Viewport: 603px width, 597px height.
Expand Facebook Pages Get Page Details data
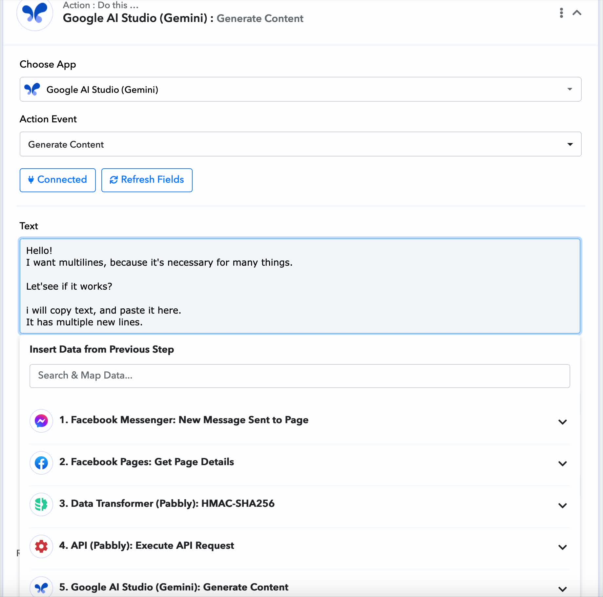click(562, 463)
